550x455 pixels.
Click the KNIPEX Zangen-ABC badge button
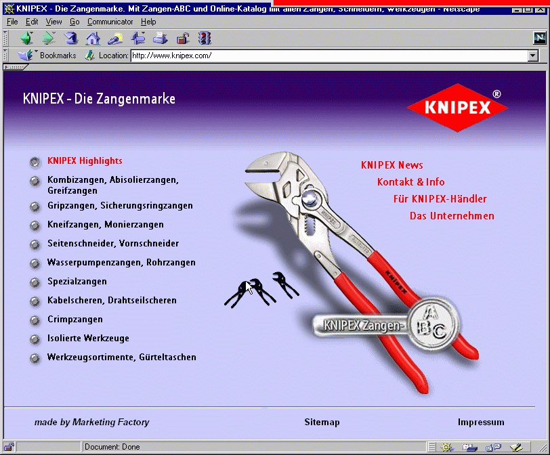pos(386,325)
